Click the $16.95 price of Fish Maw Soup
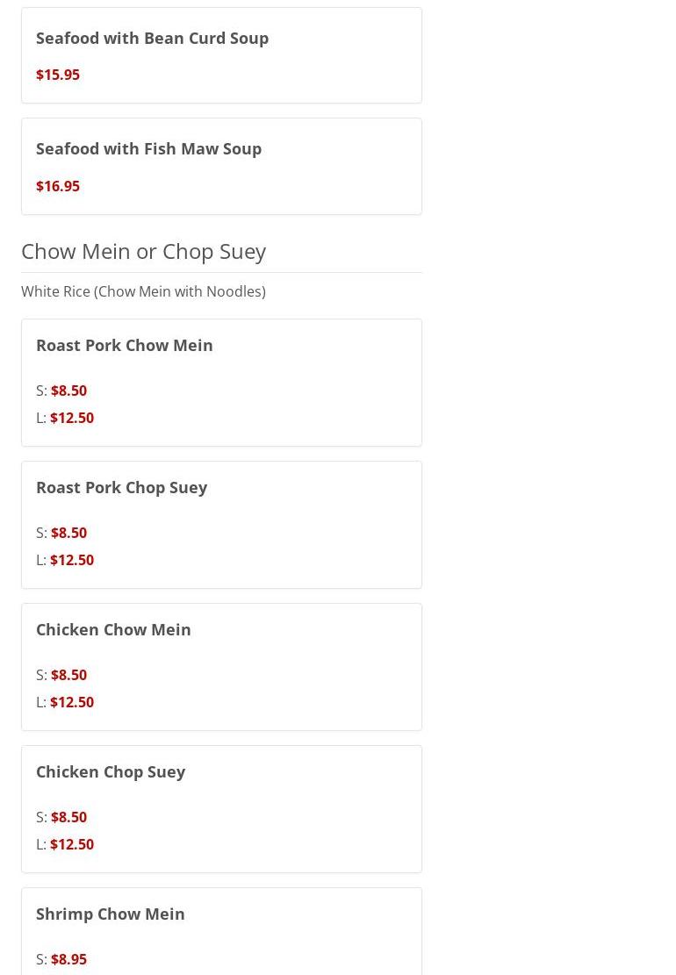676x975 pixels. point(58,186)
